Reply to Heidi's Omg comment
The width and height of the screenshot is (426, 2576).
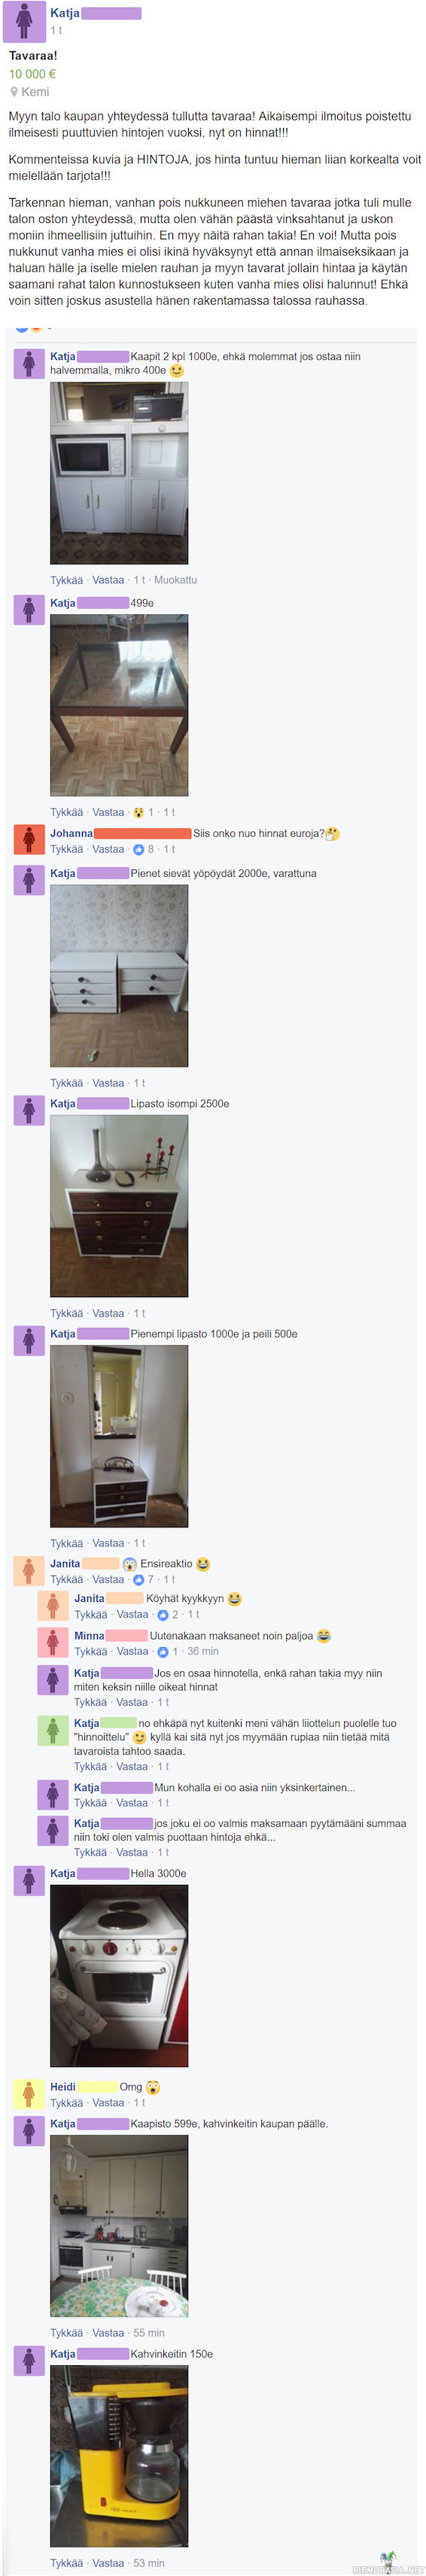click(108, 2103)
